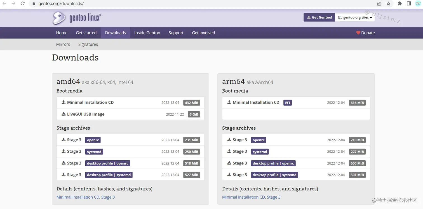
Task: Click the 501 MiB size badge
Action: pos(357,175)
